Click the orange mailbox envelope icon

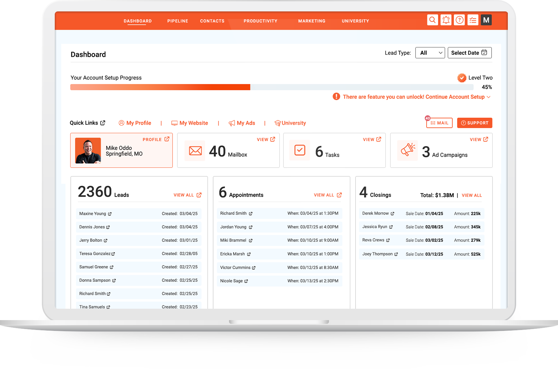coord(195,151)
